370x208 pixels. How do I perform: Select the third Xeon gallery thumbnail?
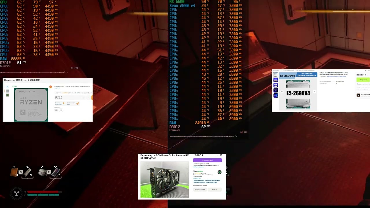(x=275, y=85)
